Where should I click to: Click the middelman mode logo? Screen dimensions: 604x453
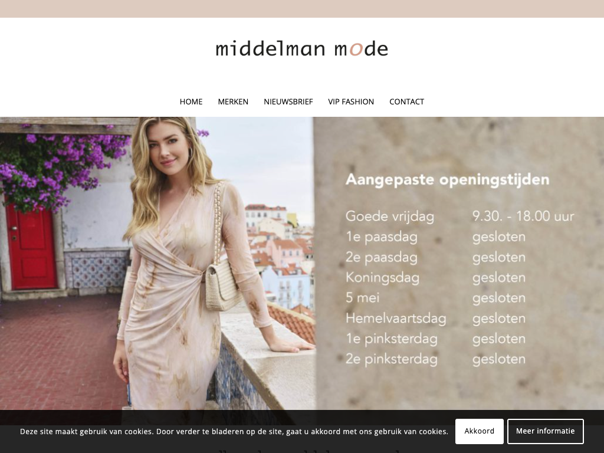301,48
